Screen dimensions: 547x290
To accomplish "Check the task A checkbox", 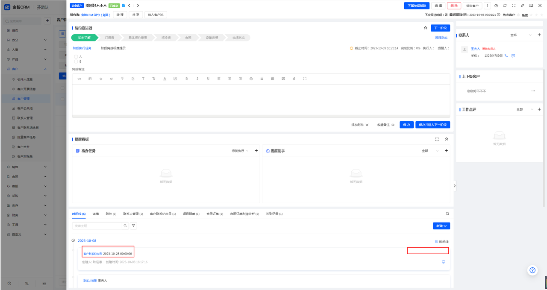I will pos(76,56).
